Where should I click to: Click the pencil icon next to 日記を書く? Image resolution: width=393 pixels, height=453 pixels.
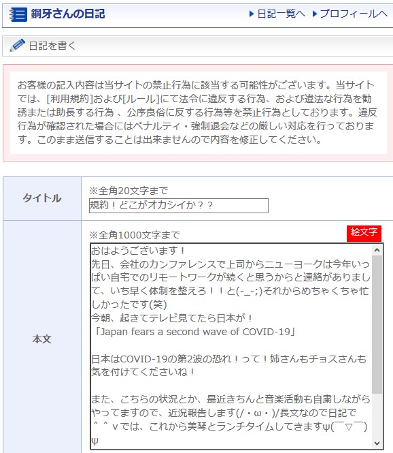(x=17, y=46)
